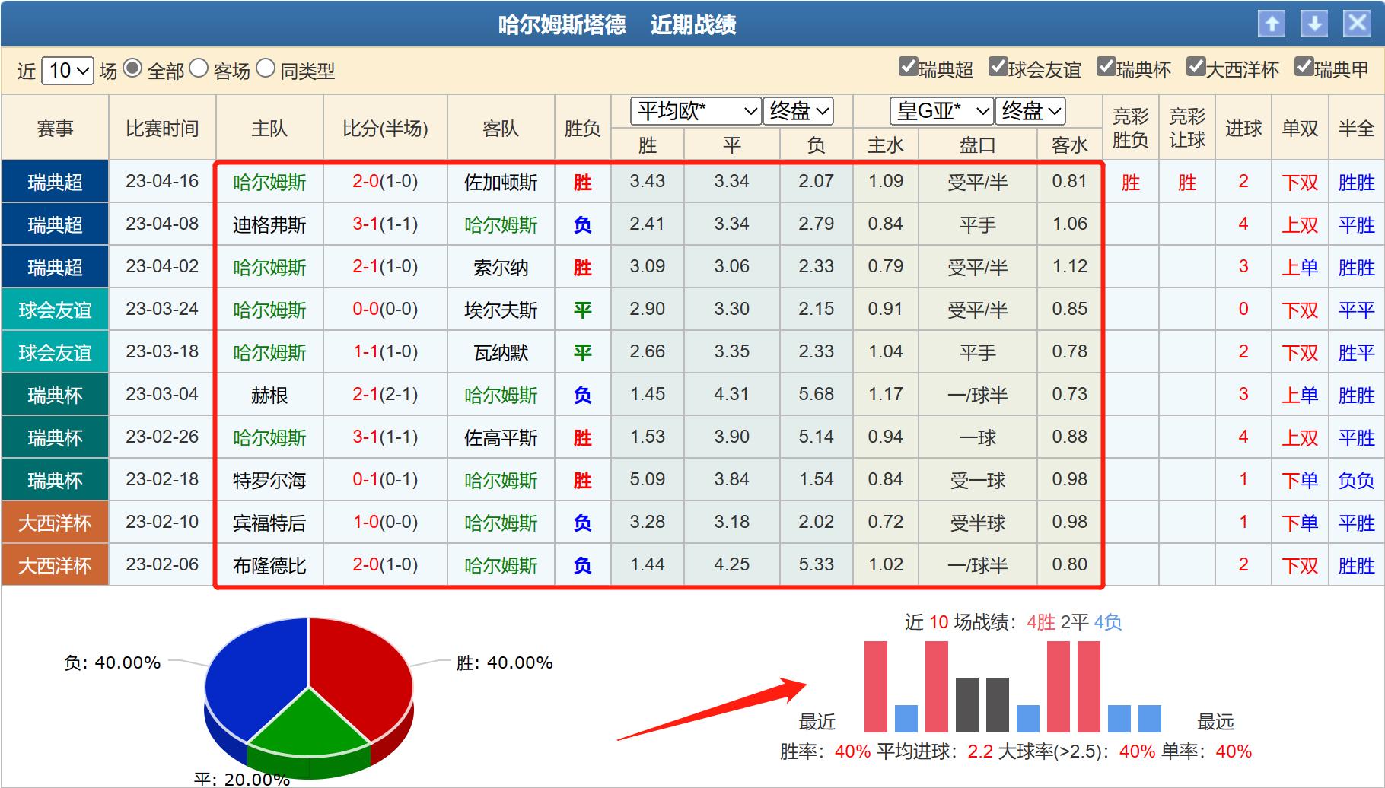This screenshot has width=1385, height=788.
Task: Open the 平均欧 odds company dropdown
Action: coord(693,111)
